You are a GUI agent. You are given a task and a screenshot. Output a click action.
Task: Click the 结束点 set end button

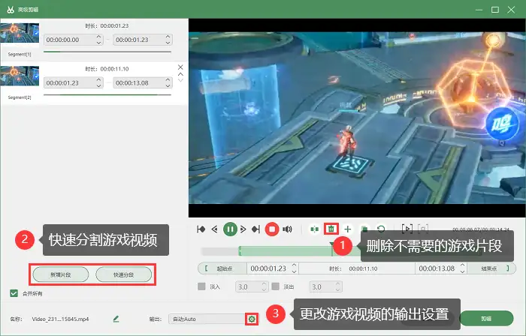[491, 268]
